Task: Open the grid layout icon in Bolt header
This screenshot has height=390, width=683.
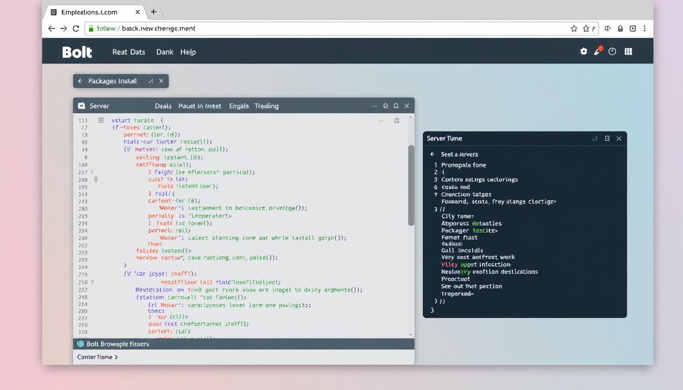Action: 629,51
